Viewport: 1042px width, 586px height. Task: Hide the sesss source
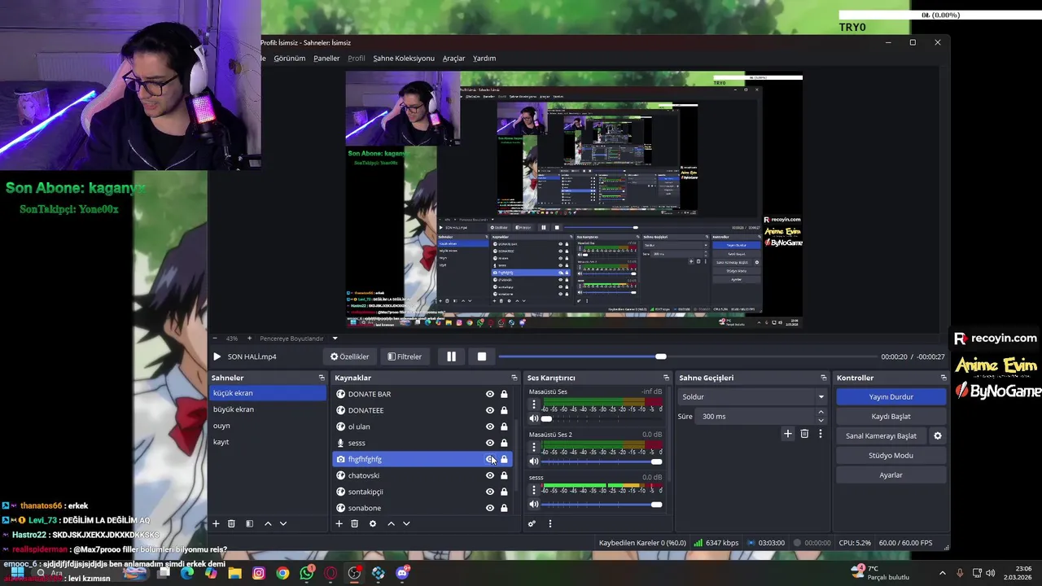click(x=490, y=443)
